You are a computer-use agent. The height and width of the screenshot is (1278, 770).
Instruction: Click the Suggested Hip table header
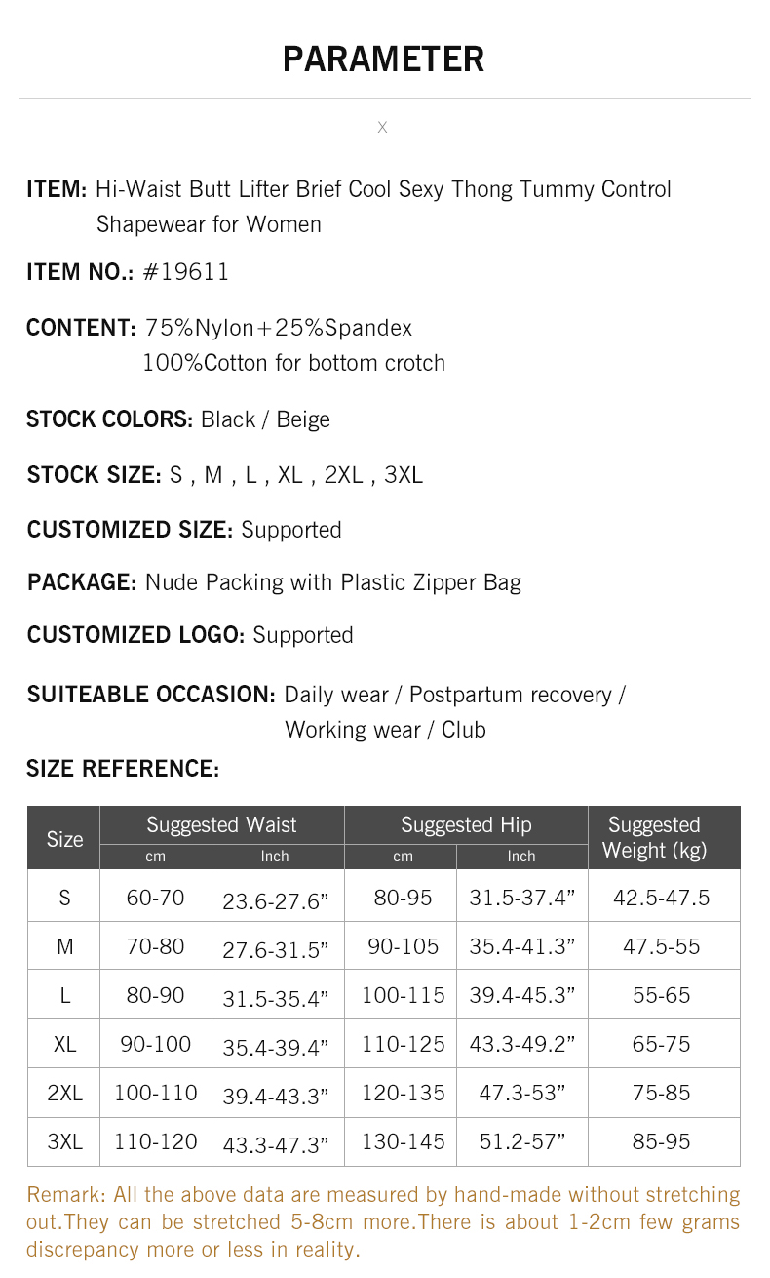[466, 825]
